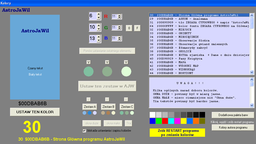Image resolution: width=256 pixels, height=144 pixels.
Task: Click up arrow of small spinner beside R
Action: (119, 15)
